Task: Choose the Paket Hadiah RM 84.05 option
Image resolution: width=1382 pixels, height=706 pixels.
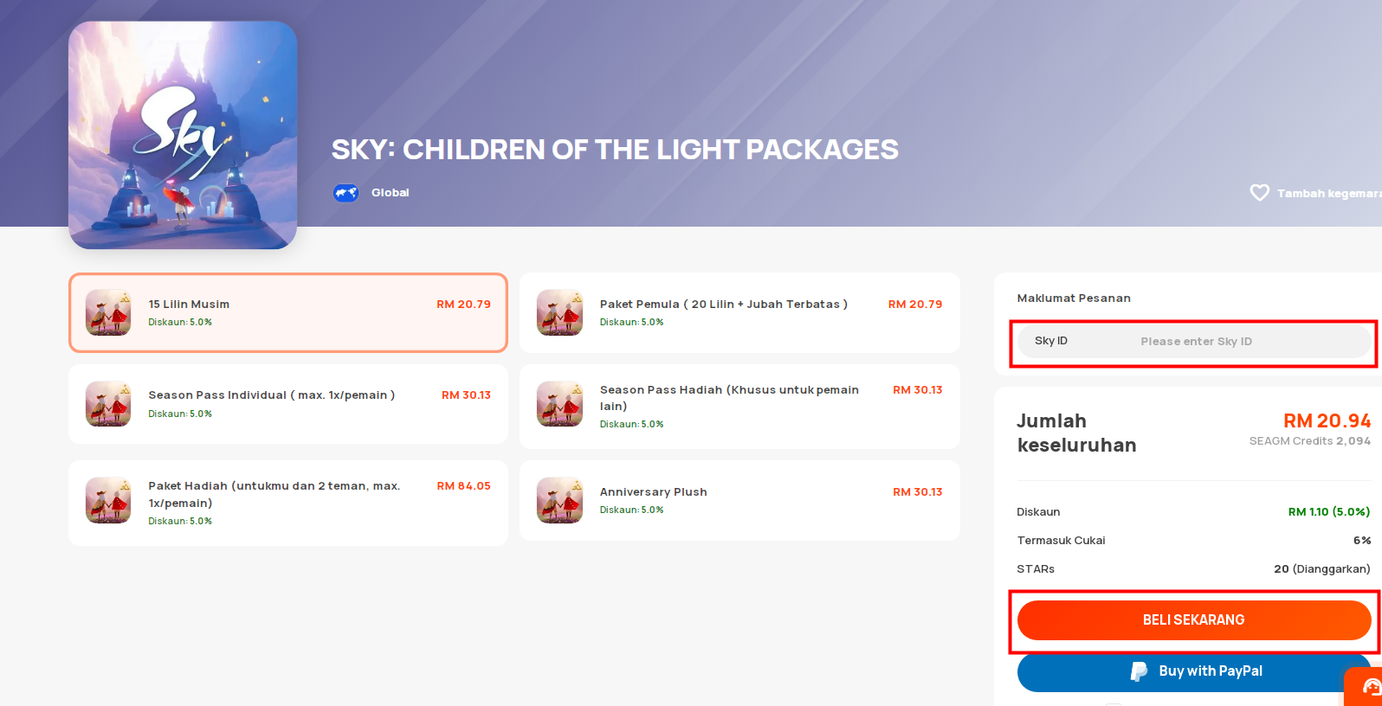Action: (x=288, y=503)
